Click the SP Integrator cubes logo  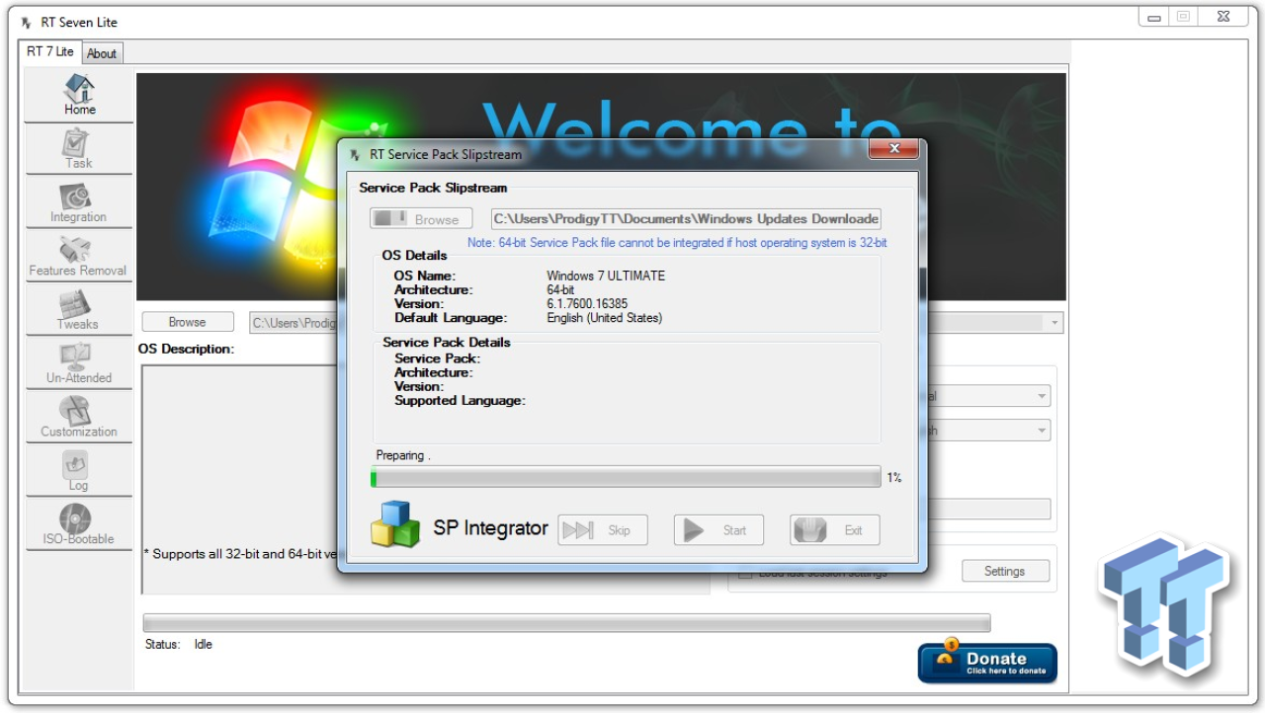395,524
